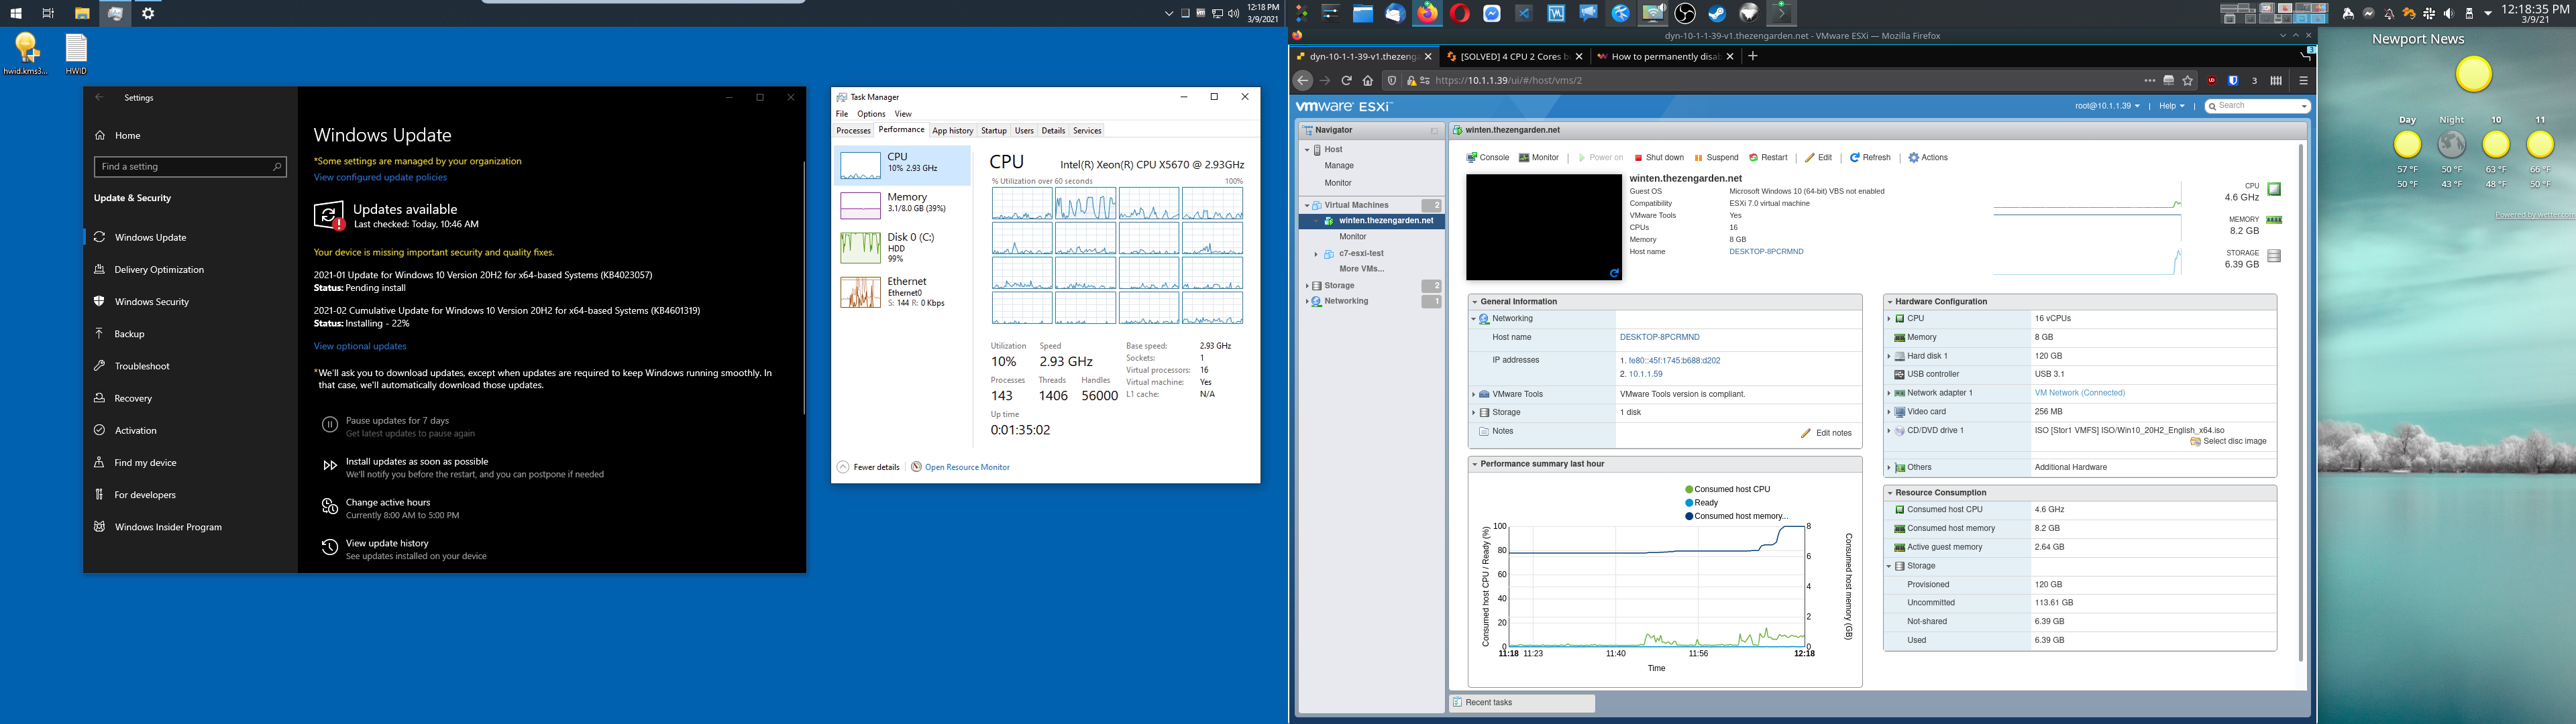Suspend the winten virtual machine

tap(1716, 158)
